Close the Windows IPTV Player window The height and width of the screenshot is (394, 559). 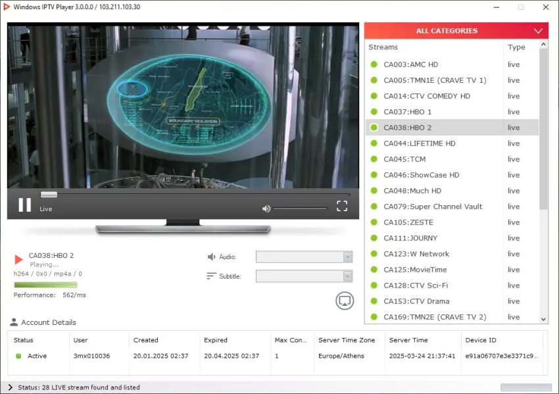point(546,7)
